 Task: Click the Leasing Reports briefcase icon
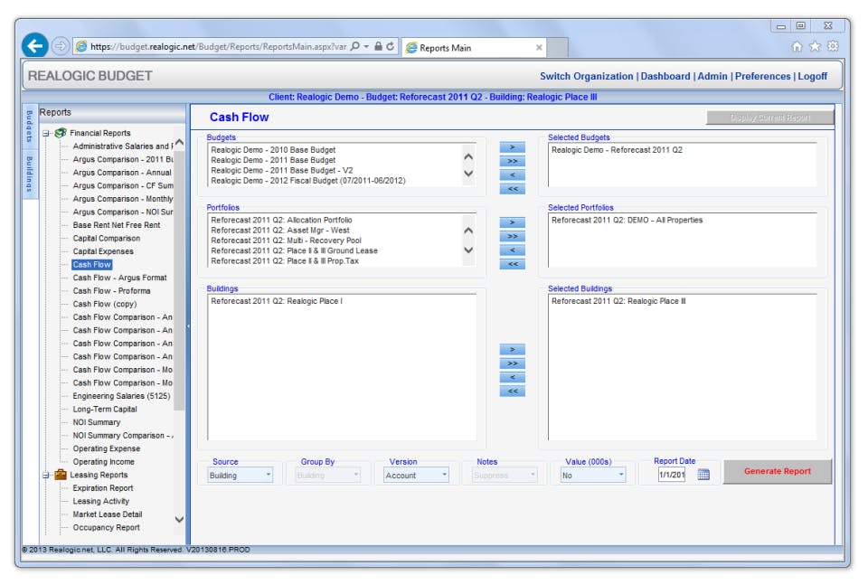pos(61,475)
